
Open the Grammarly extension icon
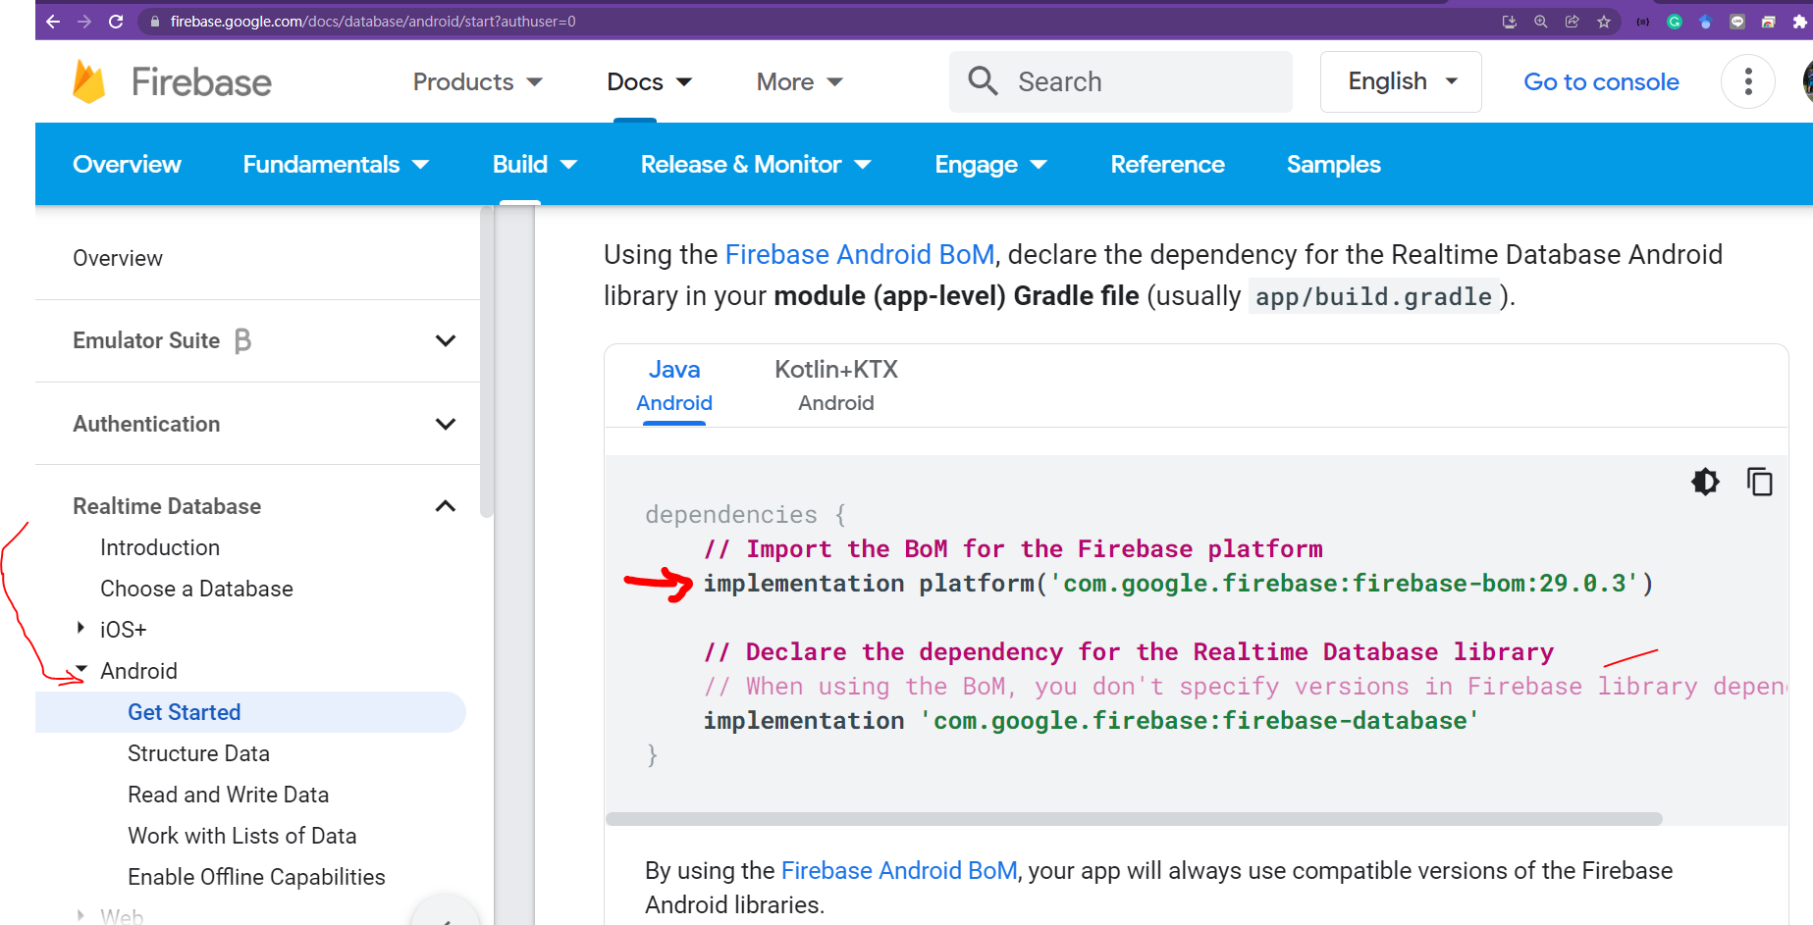click(x=1675, y=22)
